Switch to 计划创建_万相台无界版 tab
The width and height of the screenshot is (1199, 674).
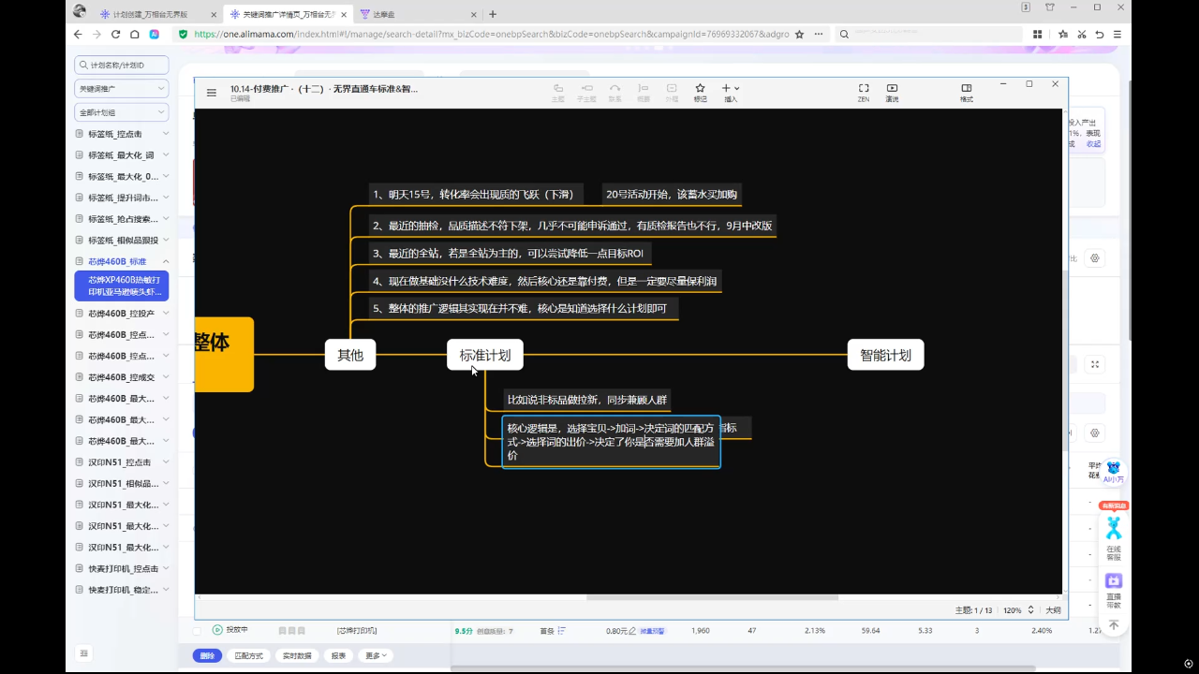tap(150, 14)
